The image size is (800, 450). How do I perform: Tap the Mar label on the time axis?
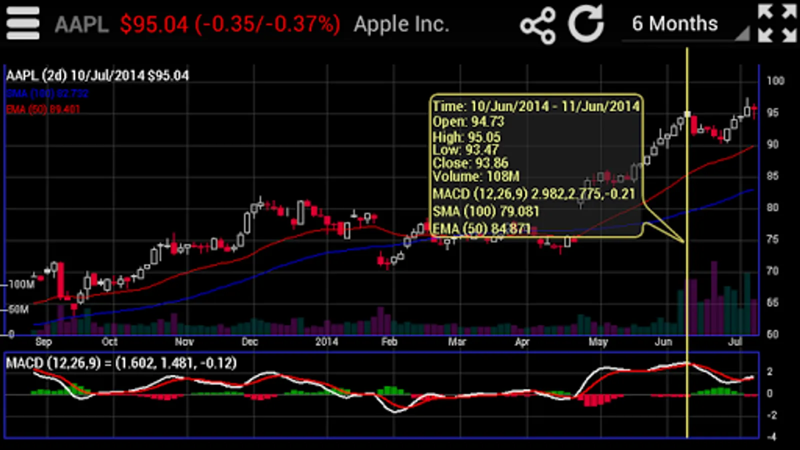[x=456, y=342]
